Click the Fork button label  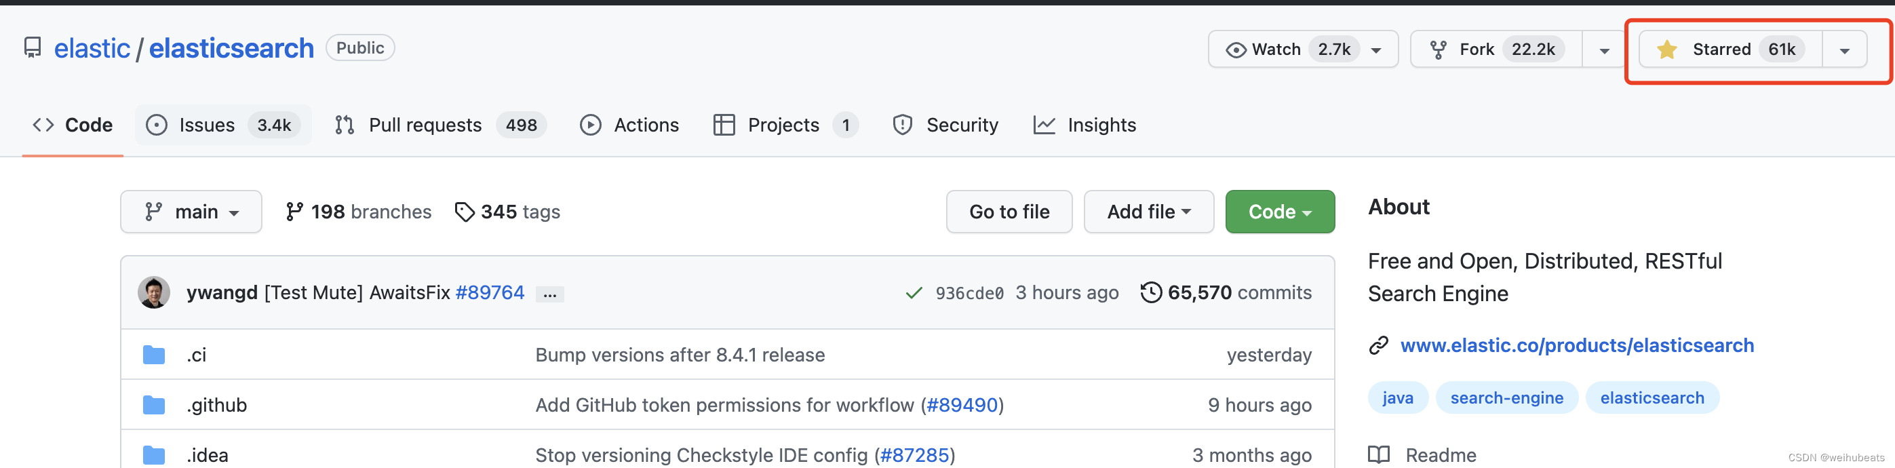click(x=1477, y=50)
